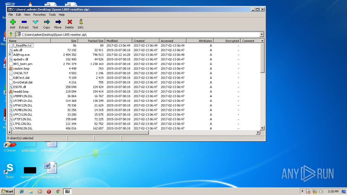Sort by Modified column header

pos(118,41)
